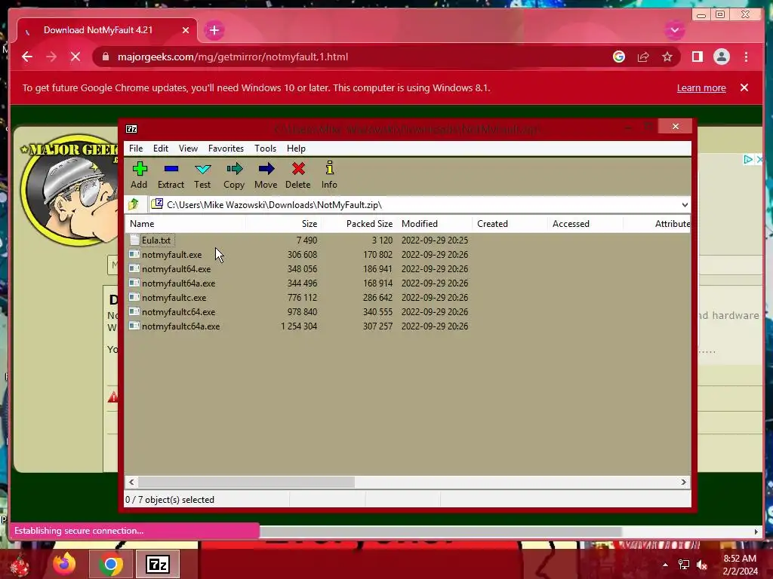Open the Help menu in 7-Zip

[x=296, y=149]
